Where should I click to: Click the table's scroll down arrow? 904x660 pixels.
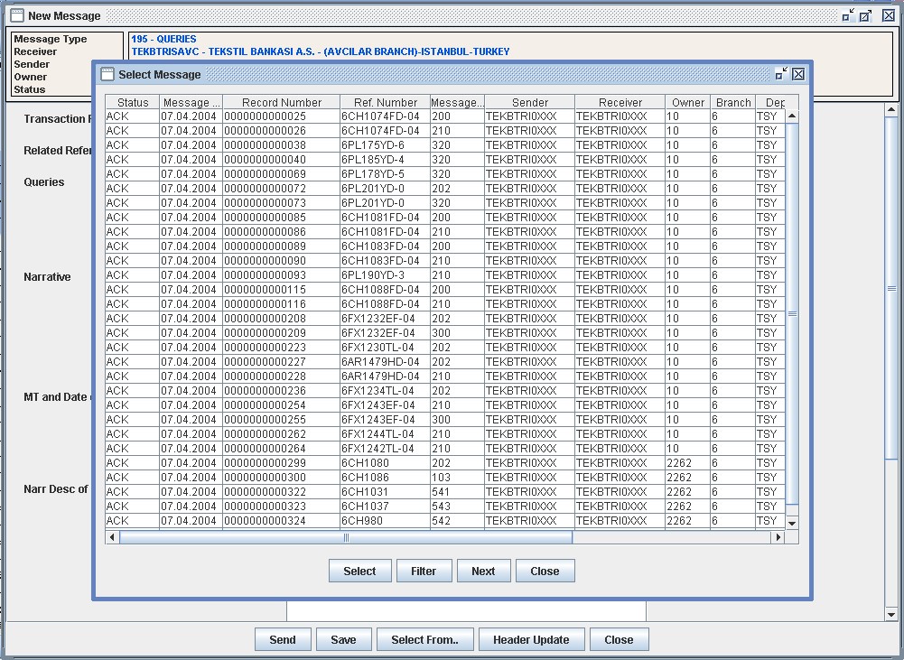coord(792,524)
